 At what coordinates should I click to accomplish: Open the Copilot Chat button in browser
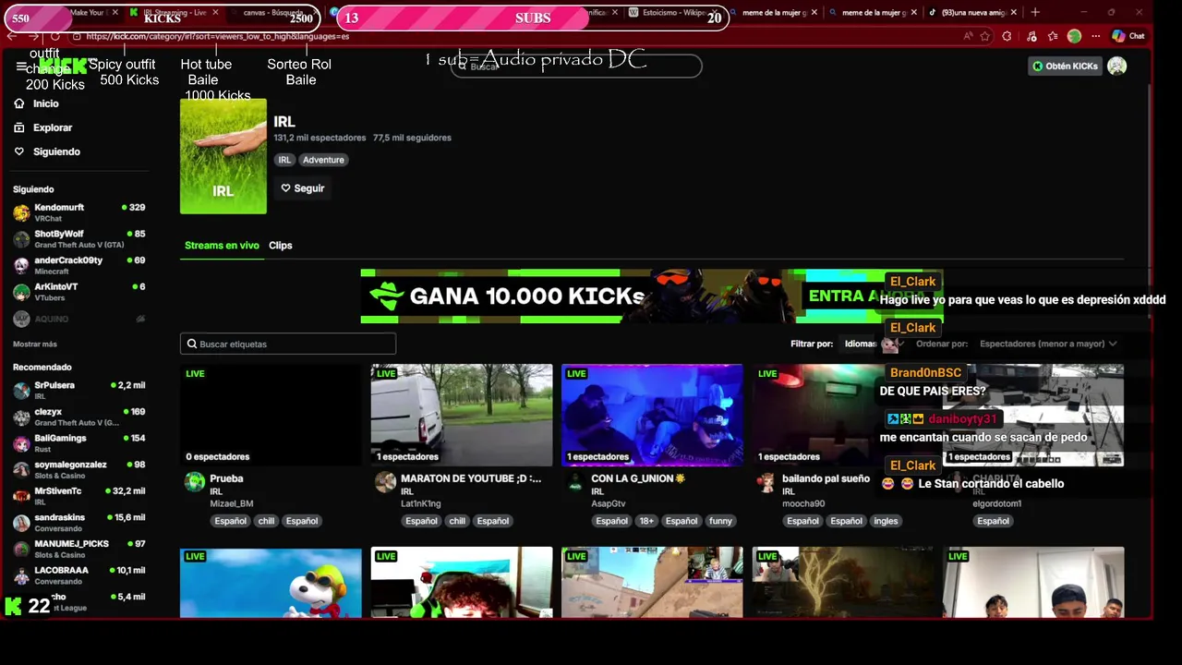pos(1128,36)
